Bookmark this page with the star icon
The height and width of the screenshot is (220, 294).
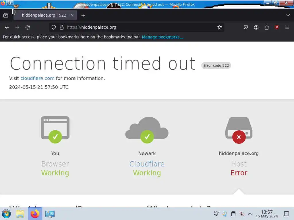pos(220,27)
